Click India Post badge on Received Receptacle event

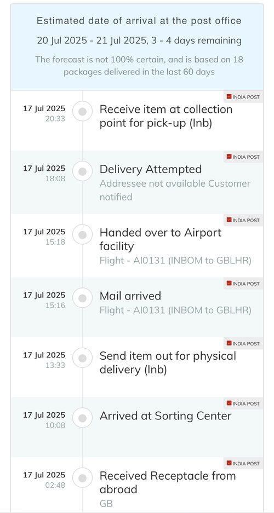(x=243, y=463)
